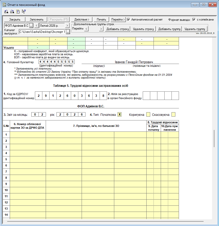The image size is (219, 226).
Task: Toggle Автоматический расчет checkbox
Action: click(129, 20)
